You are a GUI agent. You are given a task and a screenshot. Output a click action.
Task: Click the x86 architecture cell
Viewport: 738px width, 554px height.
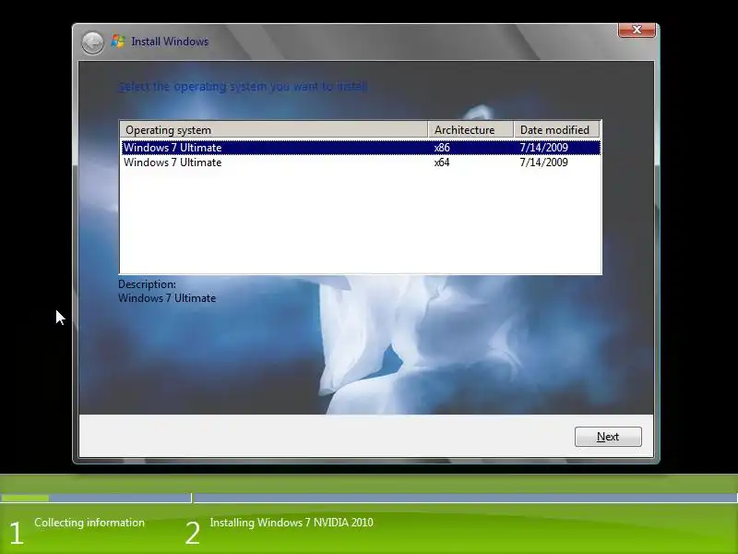click(x=442, y=148)
